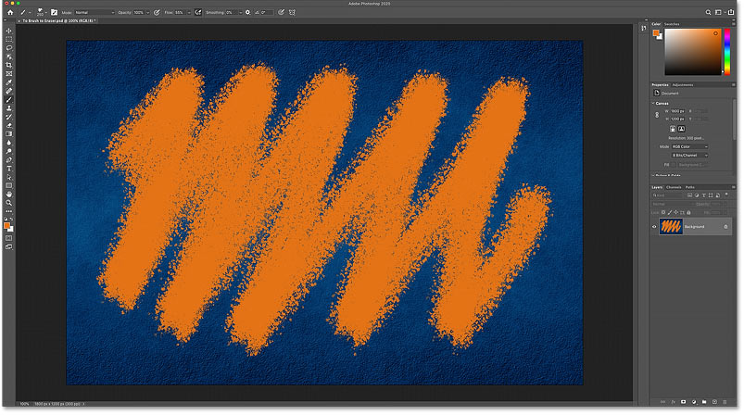Open the Search icon at top right
This screenshot has height=415, width=744.
tap(708, 12)
